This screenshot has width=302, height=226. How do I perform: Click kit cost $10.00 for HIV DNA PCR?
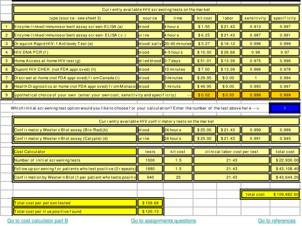point(204,52)
